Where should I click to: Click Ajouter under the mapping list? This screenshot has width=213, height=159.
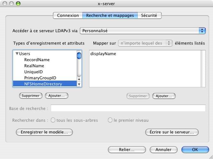coord(164,96)
